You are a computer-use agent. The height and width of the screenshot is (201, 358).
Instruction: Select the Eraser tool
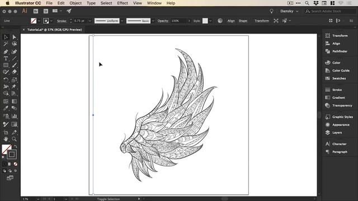click(14, 72)
